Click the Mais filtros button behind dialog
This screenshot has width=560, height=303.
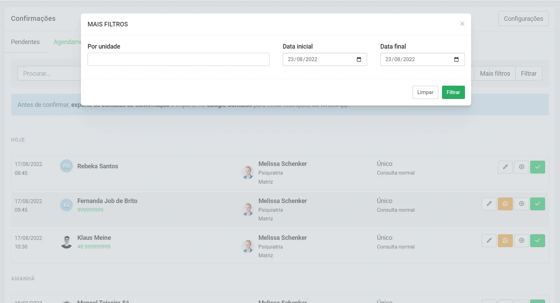click(x=495, y=74)
